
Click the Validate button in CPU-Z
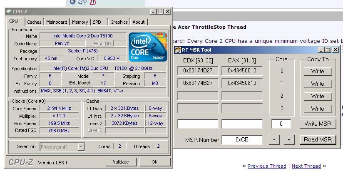point(121,162)
